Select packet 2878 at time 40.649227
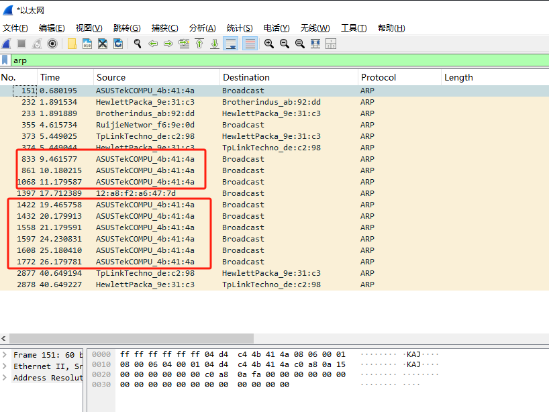Viewport: 549px width, 412px height. [274, 285]
